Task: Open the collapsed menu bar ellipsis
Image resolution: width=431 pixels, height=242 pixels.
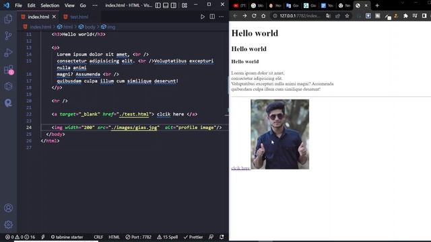Action: coord(95,5)
